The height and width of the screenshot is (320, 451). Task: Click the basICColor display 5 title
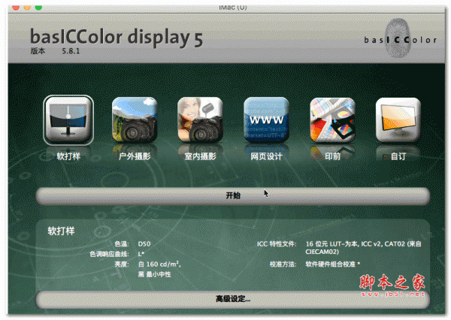click(x=117, y=38)
